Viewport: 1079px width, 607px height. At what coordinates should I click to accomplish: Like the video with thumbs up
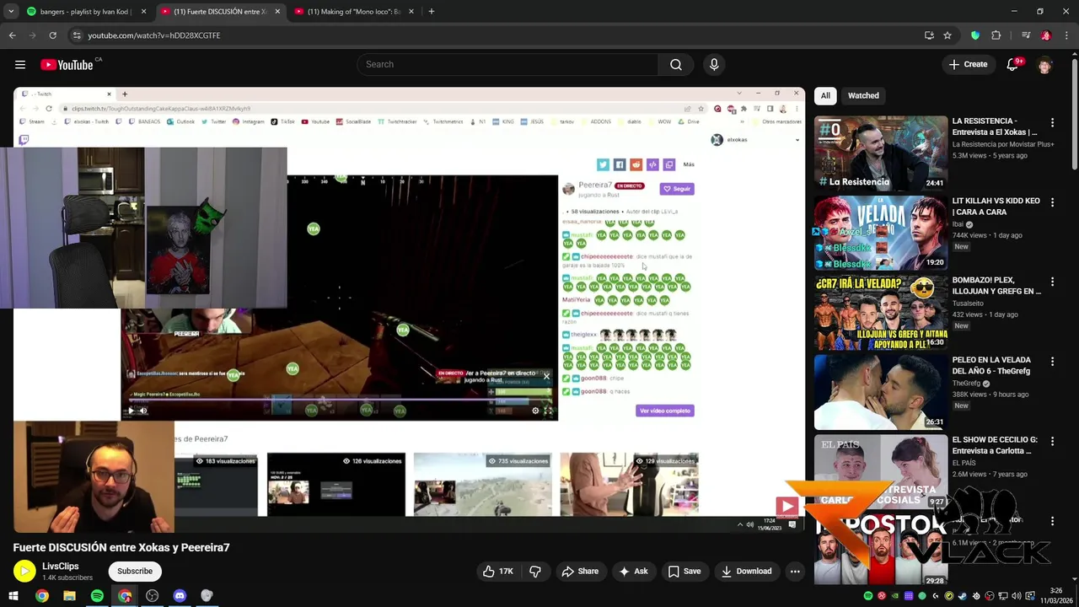(x=497, y=572)
